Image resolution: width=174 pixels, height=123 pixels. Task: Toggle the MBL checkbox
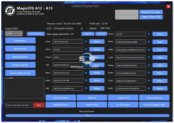(x=86, y=88)
